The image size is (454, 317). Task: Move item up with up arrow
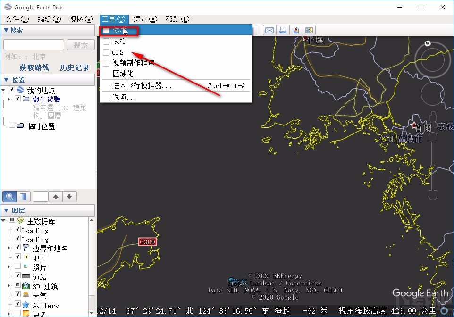56,197
